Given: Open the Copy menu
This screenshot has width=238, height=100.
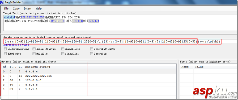Looking at the screenshot, I should pyautogui.click(x=16, y=9).
